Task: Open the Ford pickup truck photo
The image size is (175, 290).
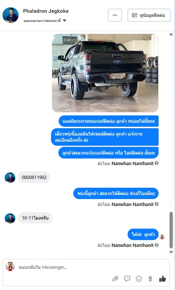Action: click(105, 73)
